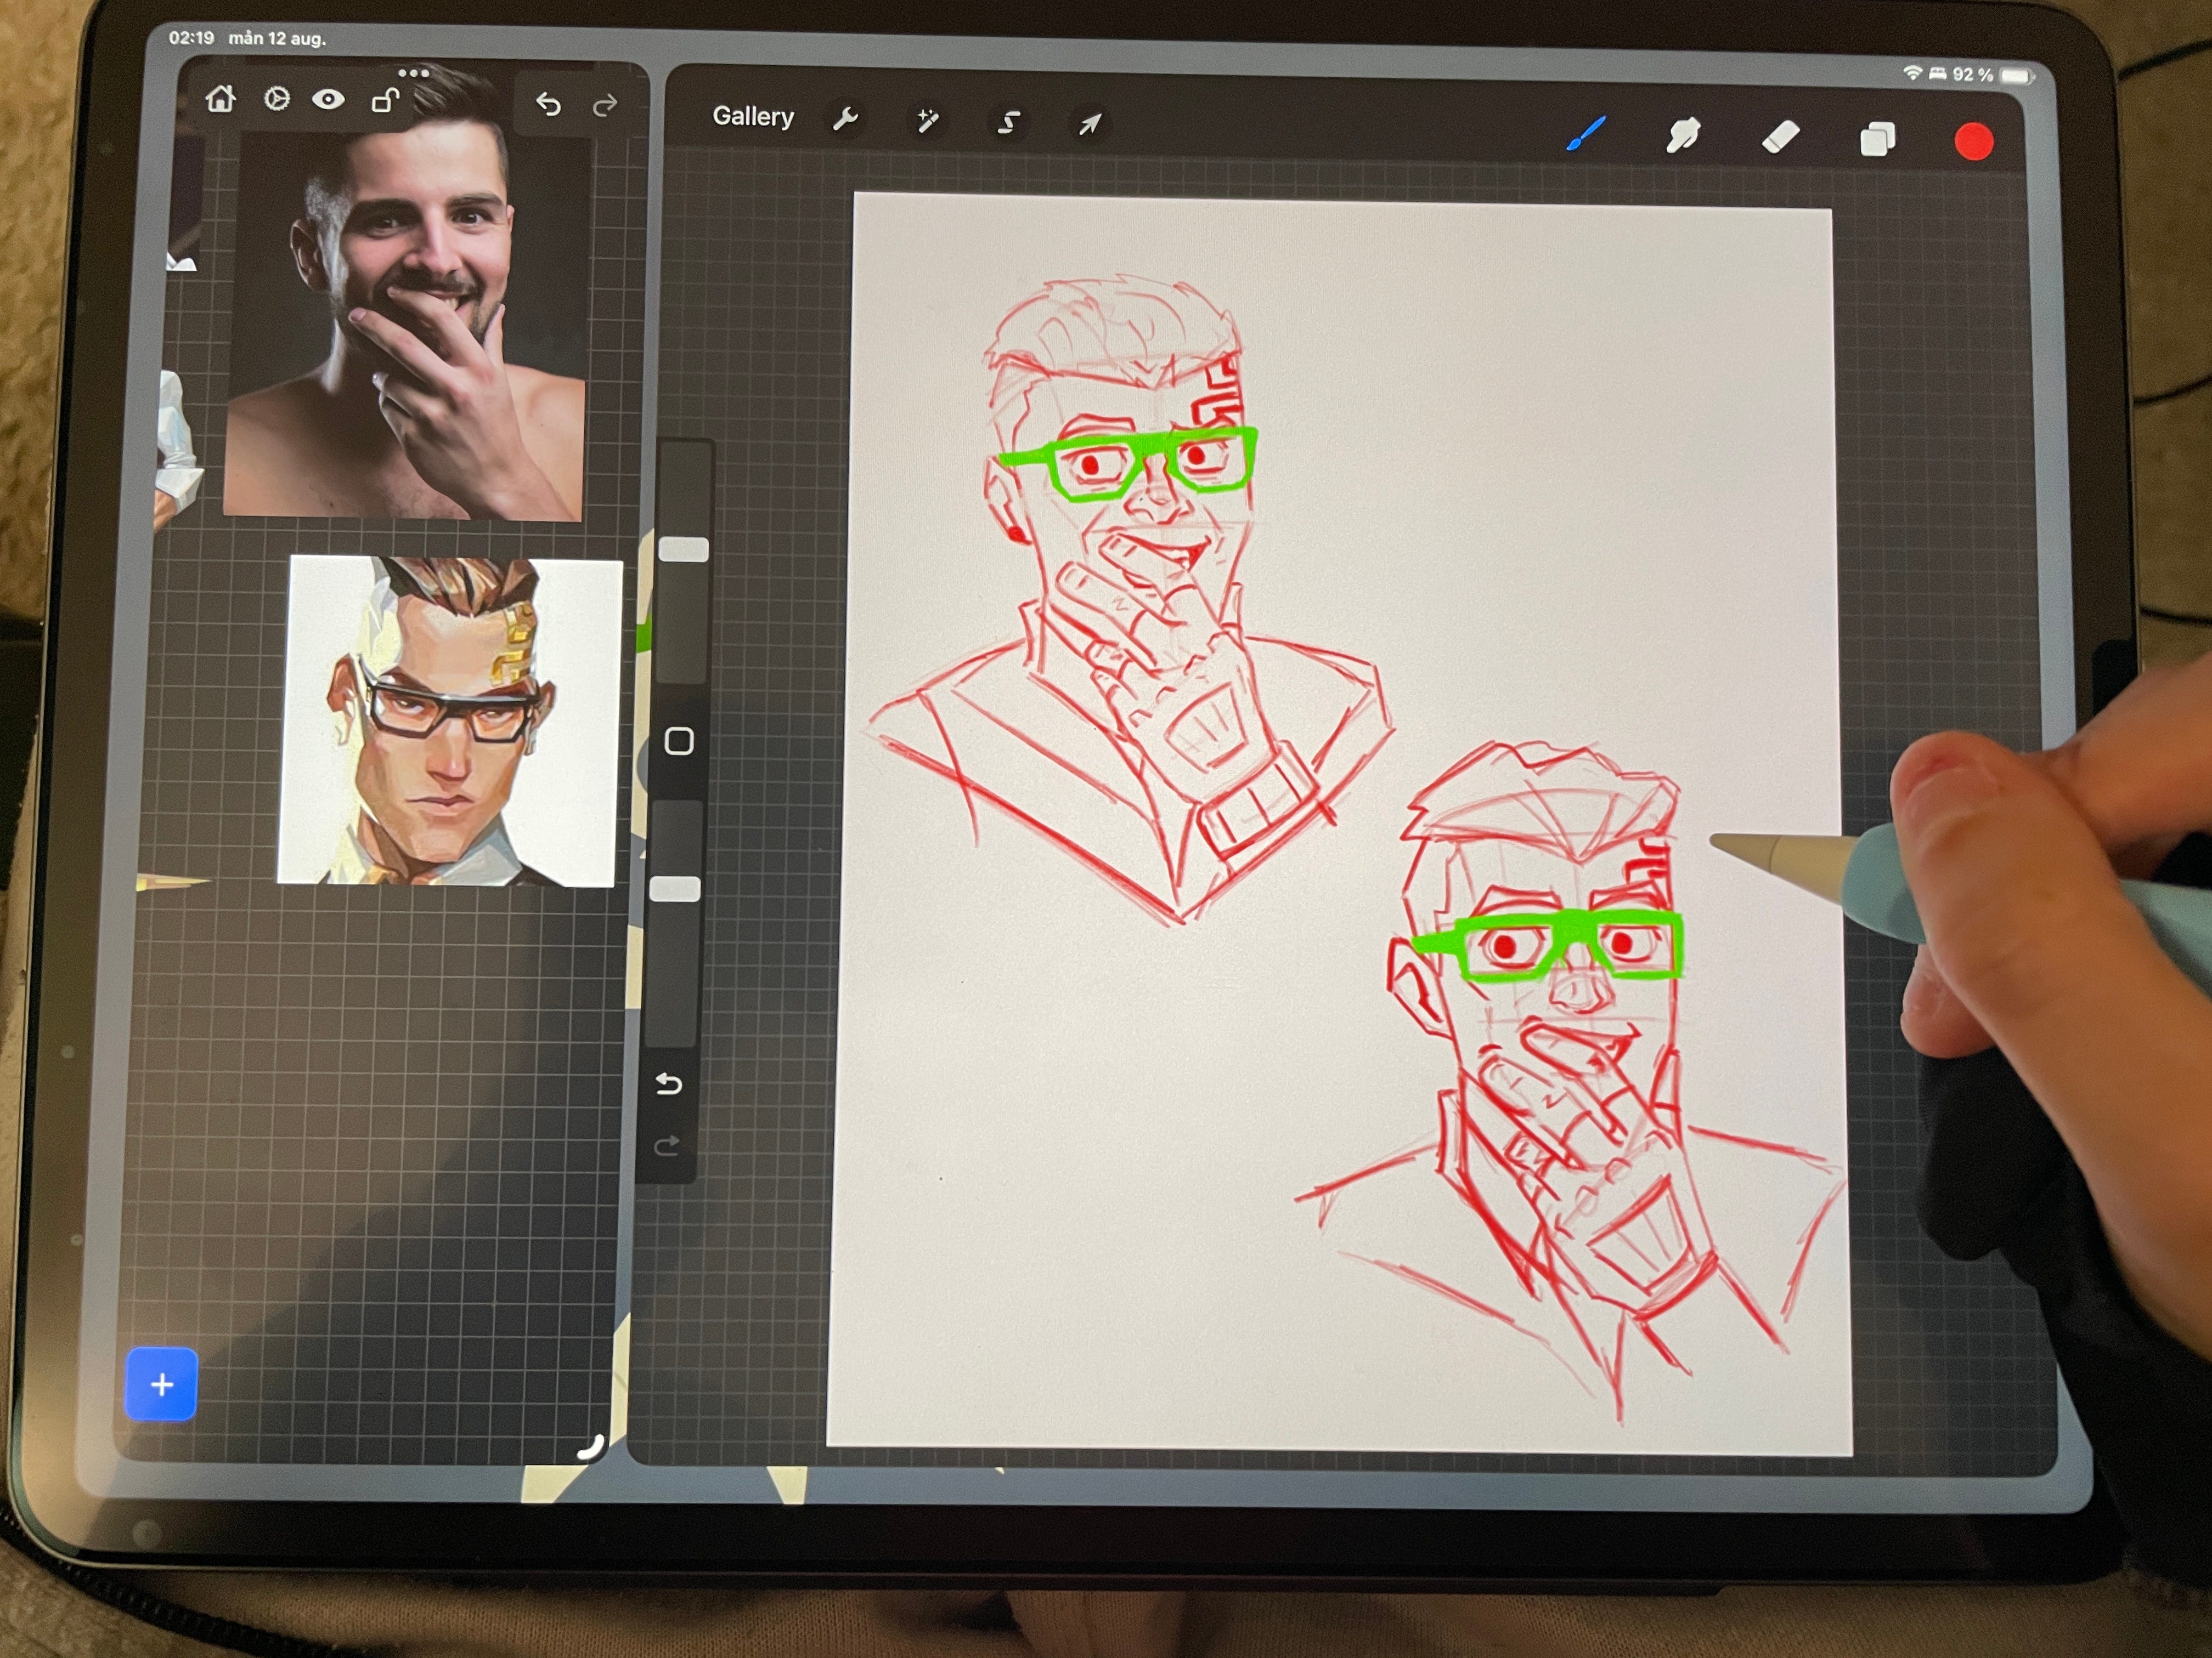
Task: Tap the Wi-Fi status icon
Action: click(x=1913, y=73)
